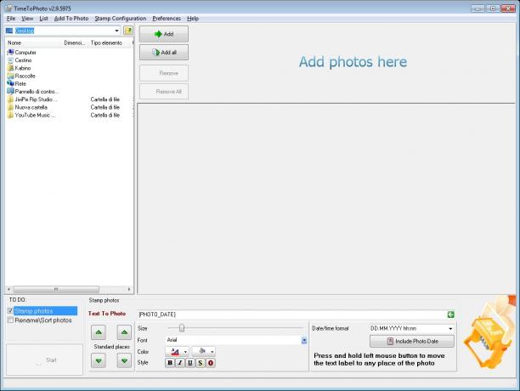Open Pannello di controllo entry
This screenshot has height=391, width=520.
pos(32,92)
